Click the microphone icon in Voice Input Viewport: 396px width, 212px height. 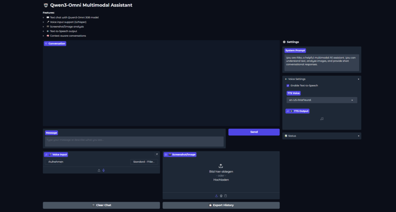point(104,170)
